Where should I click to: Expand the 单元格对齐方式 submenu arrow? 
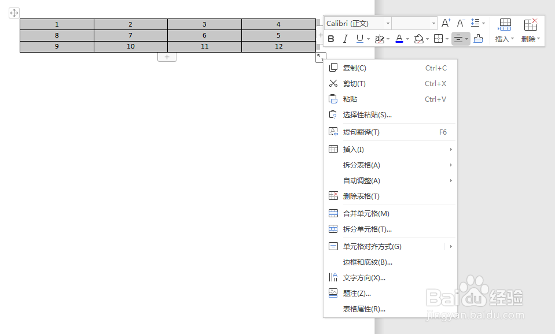[x=451, y=246]
